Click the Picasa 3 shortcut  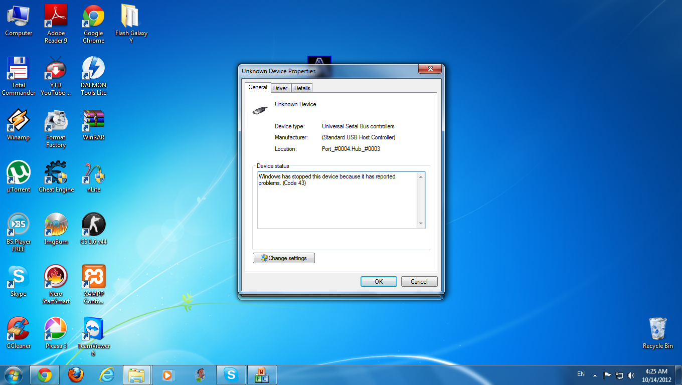(x=56, y=333)
